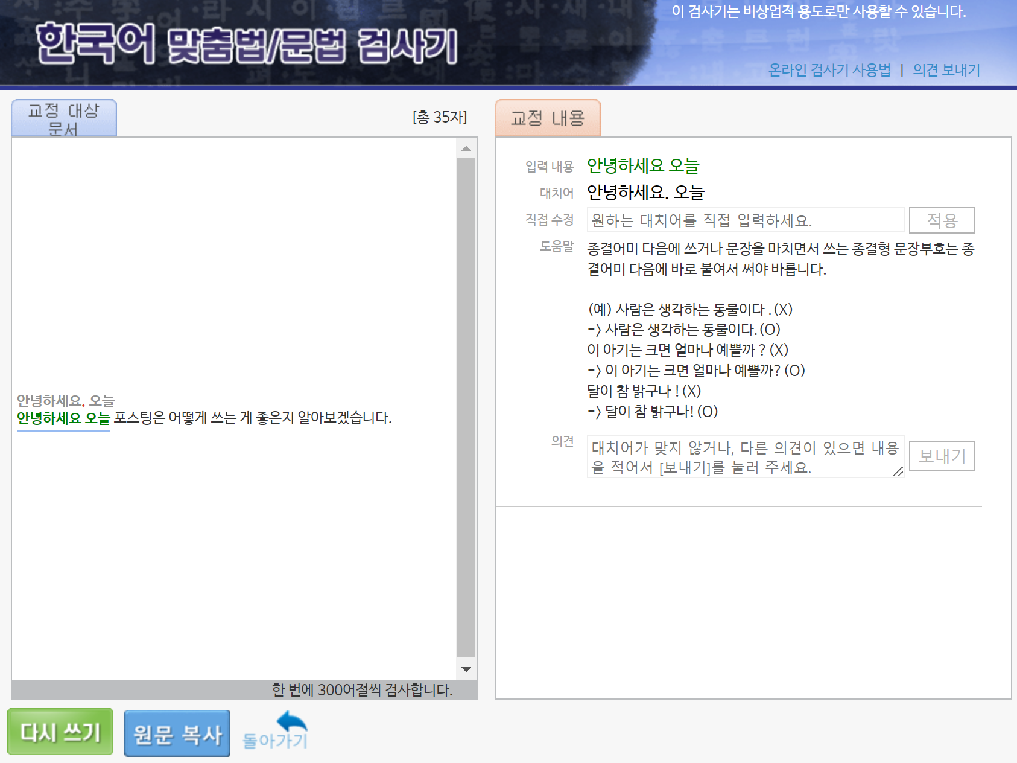Switch to the 교정 대상 문서 tab
This screenshot has height=763, width=1017.
pyautogui.click(x=63, y=118)
